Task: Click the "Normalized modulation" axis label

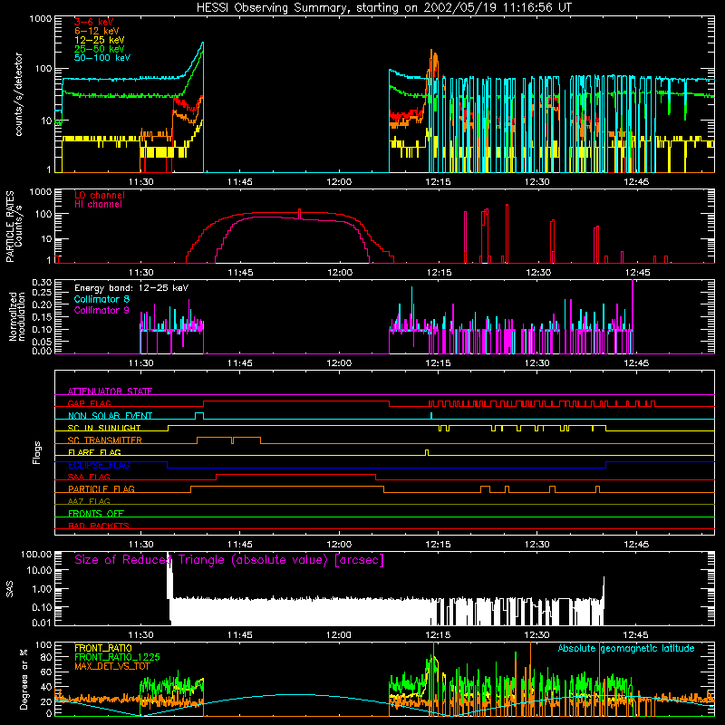Action: 17,316
